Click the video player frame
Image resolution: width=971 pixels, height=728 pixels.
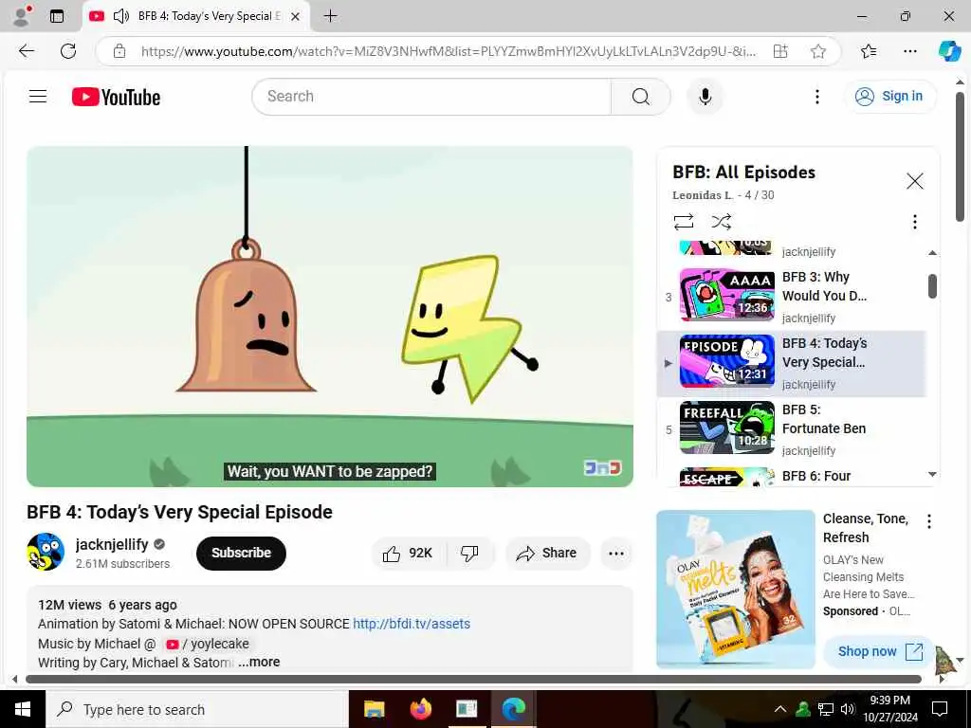pos(329,317)
